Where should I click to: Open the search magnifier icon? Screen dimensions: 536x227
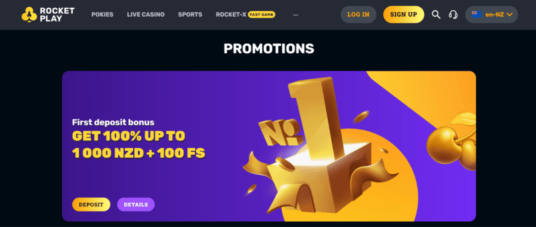point(436,14)
